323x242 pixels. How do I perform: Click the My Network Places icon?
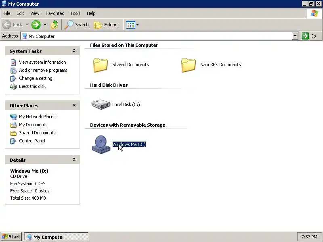(13, 117)
